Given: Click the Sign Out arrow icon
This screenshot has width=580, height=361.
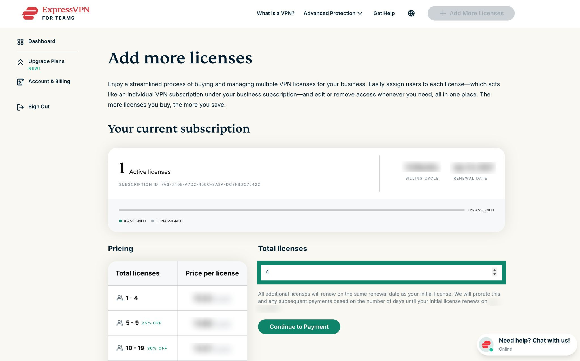Looking at the screenshot, I should 20,107.
